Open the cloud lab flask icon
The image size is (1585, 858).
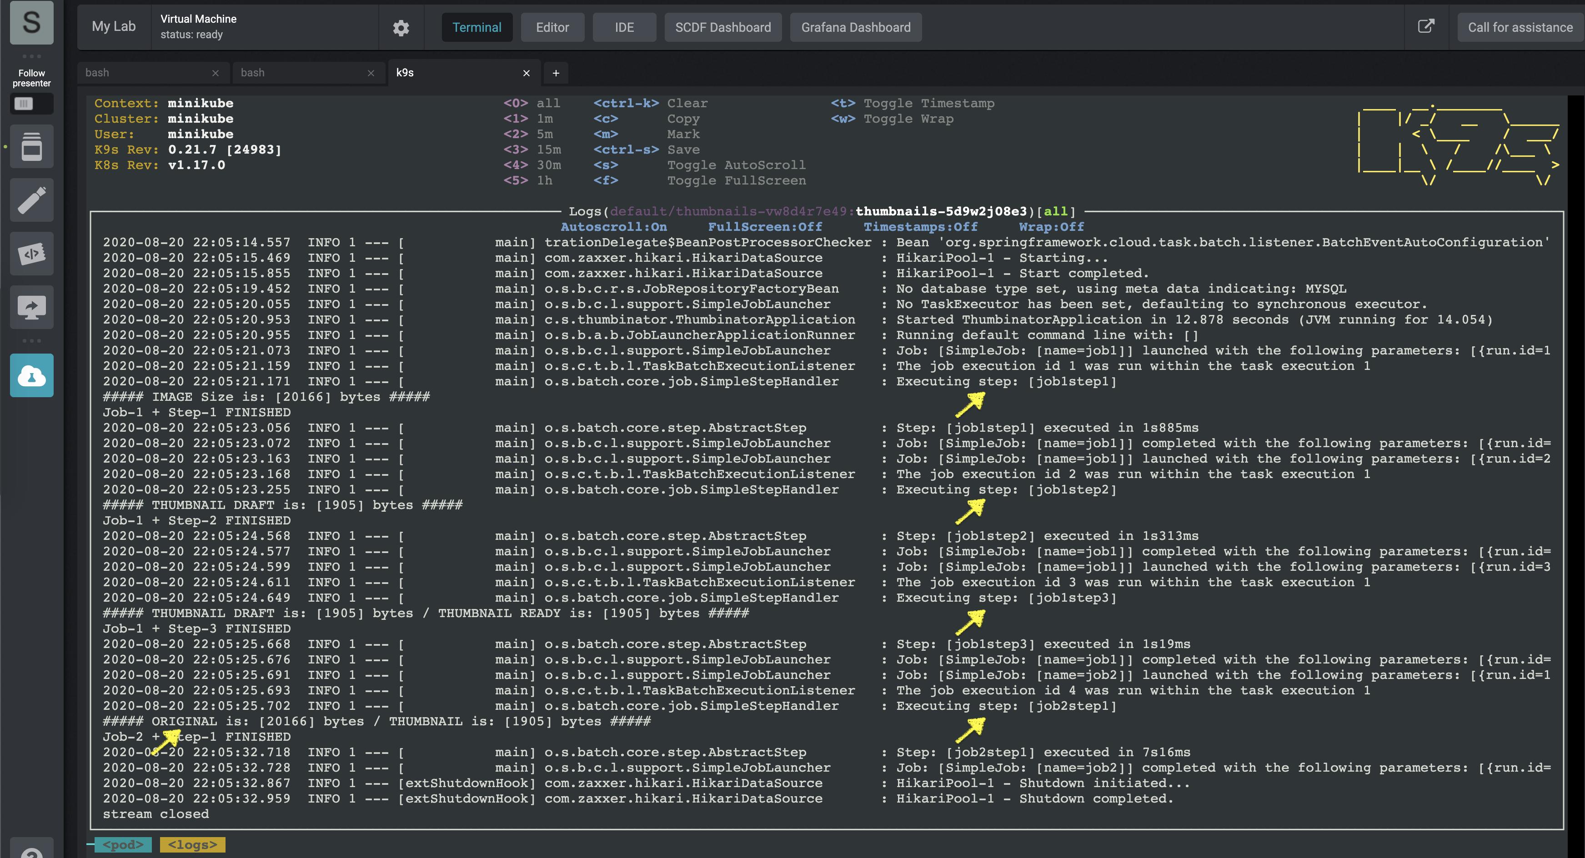click(31, 375)
